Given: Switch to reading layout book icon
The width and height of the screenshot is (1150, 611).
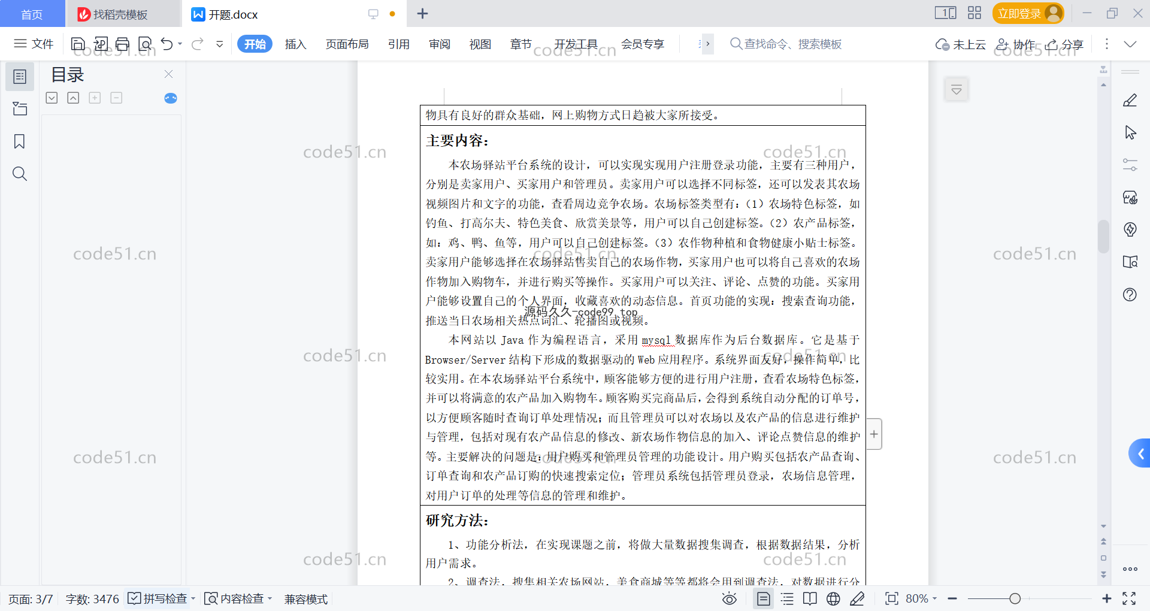Looking at the screenshot, I should coord(810,598).
